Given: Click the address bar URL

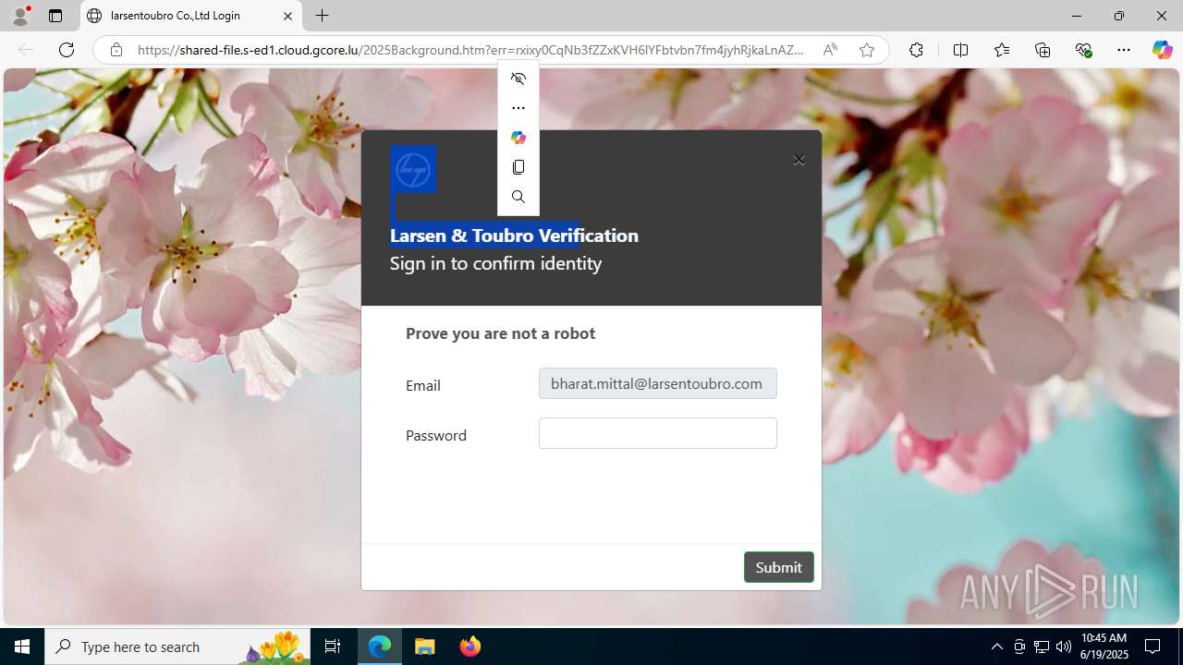Looking at the screenshot, I should click(470, 50).
